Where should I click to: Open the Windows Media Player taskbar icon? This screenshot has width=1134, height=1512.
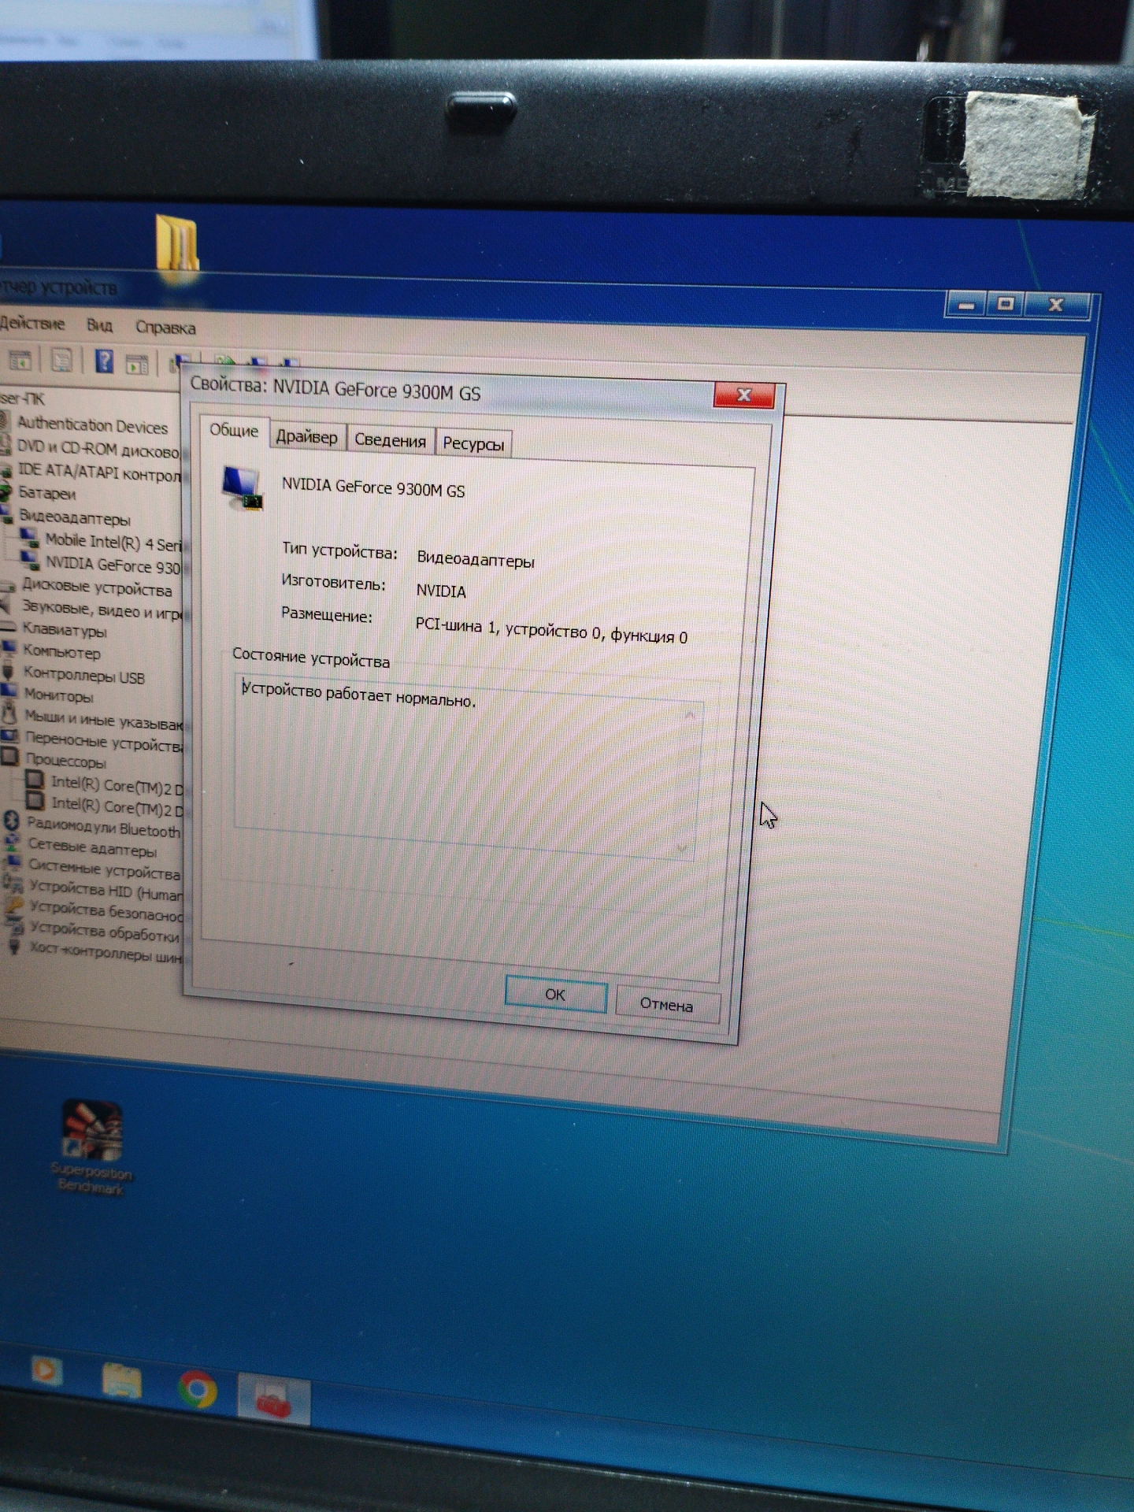46,1371
